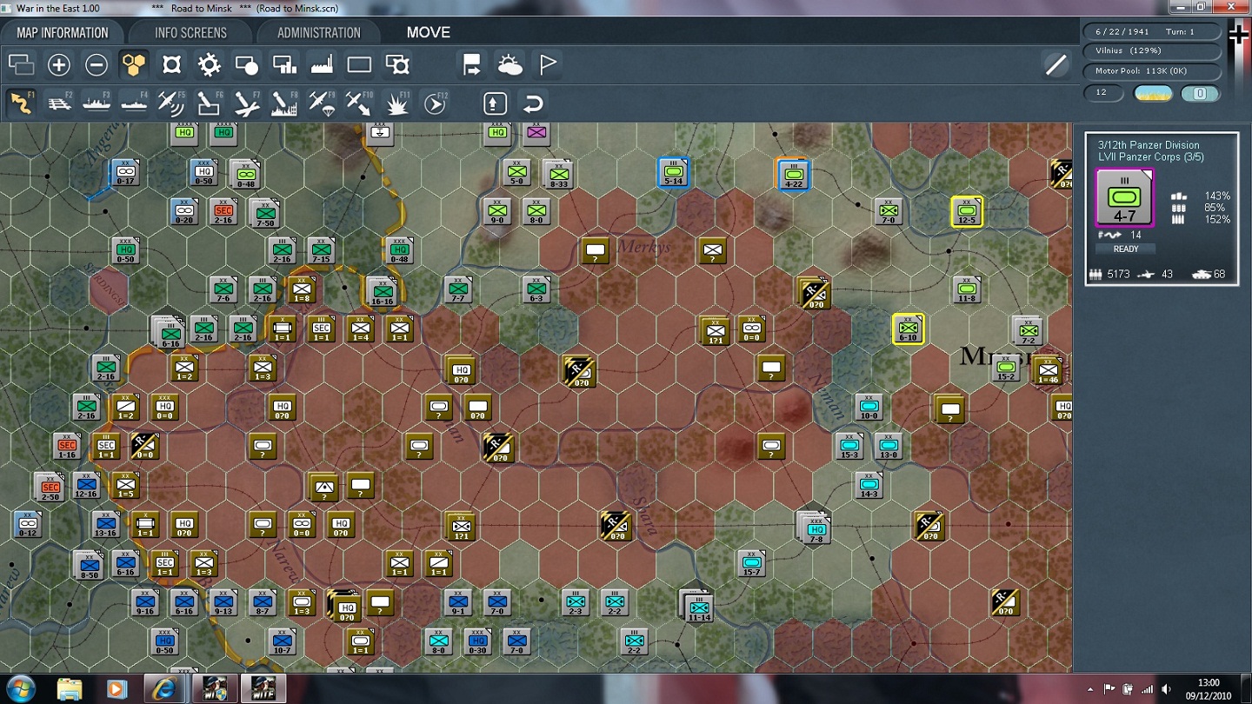The image size is (1252, 704).
Task: Click the LVII Panzer Corps (3/5) link
Action: click(1151, 157)
